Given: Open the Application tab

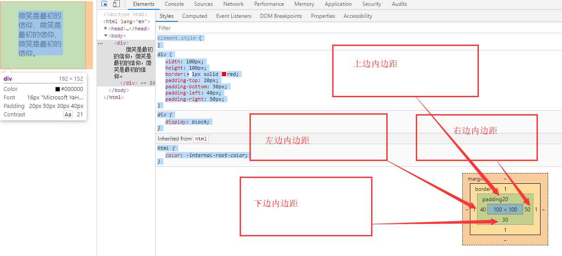Looking at the screenshot, I should coord(338,4).
